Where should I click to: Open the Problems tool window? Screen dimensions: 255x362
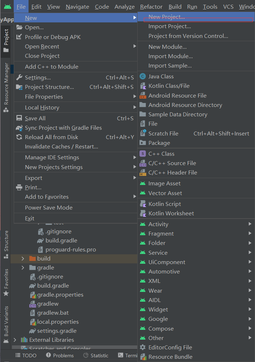pyautogui.click(x=60, y=355)
